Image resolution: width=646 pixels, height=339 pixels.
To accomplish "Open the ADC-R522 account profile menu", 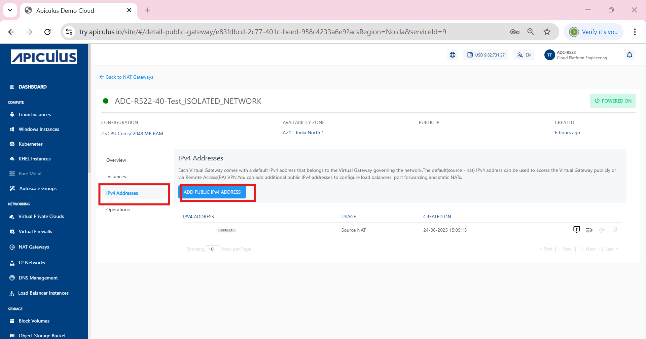I will click(576, 55).
